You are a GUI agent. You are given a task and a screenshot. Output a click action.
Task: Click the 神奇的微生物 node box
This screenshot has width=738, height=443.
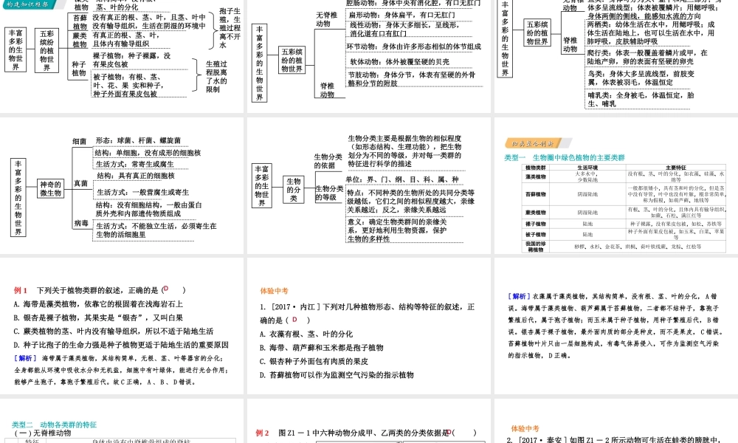pos(50,189)
